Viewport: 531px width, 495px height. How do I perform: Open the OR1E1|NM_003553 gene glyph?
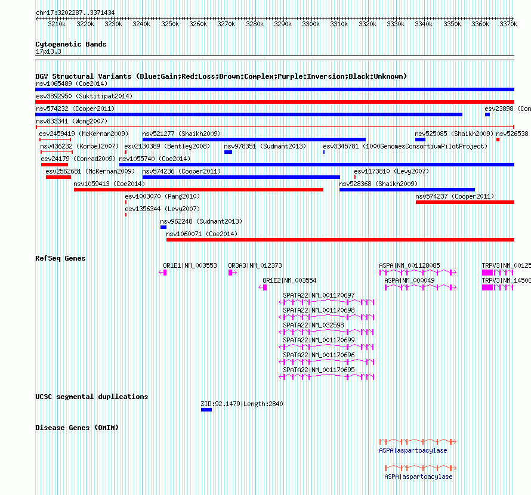click(x=162, y=273)
